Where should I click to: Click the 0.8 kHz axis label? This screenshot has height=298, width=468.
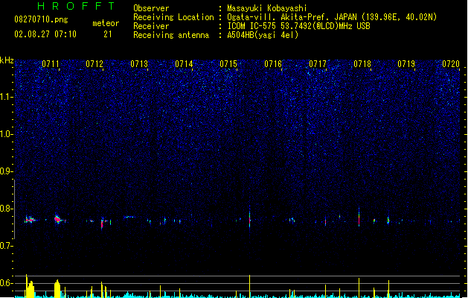pyautogui.click(x=6, y=209)
